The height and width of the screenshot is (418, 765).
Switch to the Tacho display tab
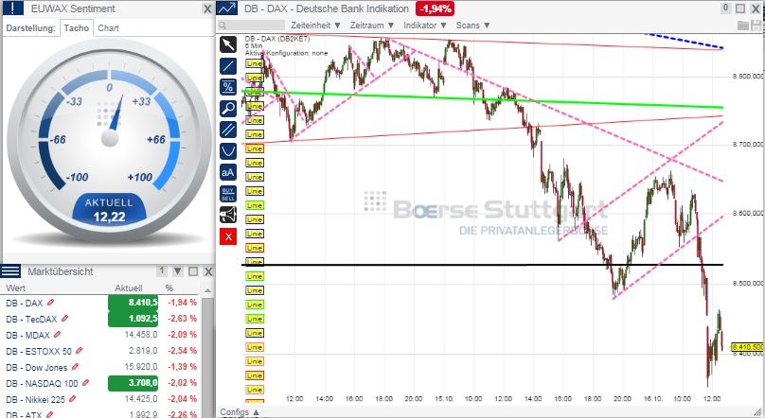77,28
